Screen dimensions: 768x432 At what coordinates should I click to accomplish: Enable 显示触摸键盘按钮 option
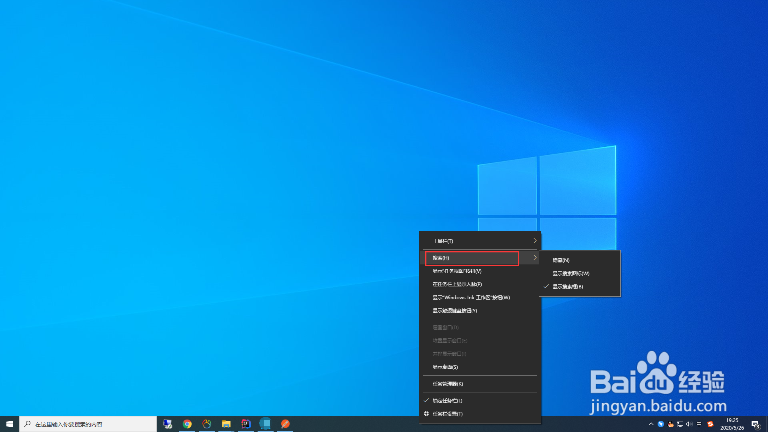(x=456, y=310)
